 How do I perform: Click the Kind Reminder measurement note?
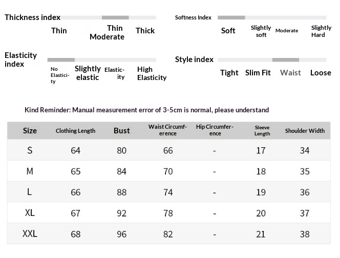coord(147,110)
